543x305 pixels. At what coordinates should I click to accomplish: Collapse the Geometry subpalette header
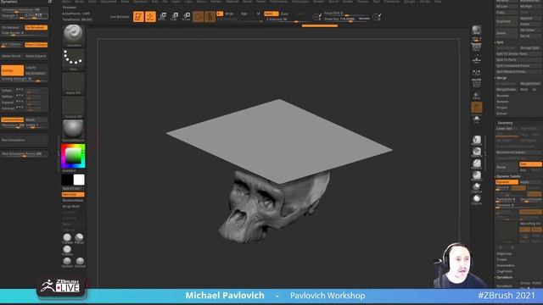506,123
